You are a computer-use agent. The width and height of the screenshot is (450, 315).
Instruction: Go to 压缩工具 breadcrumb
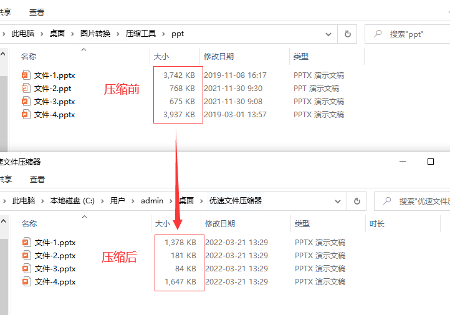[141, 34]
